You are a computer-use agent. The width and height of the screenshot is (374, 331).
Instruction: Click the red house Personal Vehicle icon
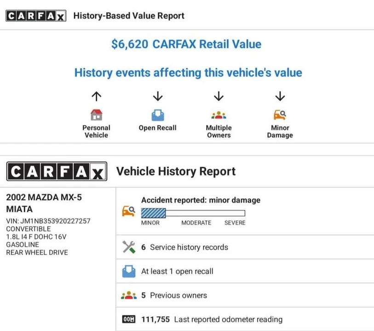tap(96, 115)
